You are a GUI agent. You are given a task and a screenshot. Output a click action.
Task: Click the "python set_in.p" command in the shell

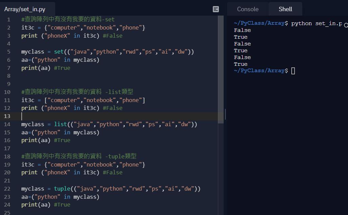click(x=316, y=23)
